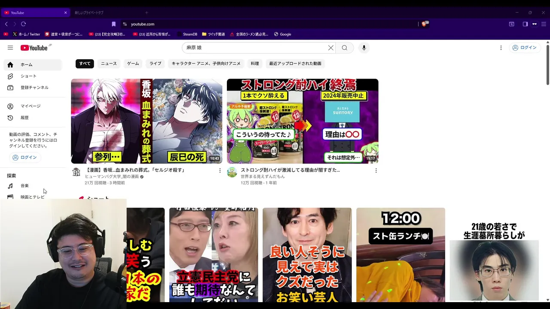Open the browser hamburger menu

pos(543,24)
